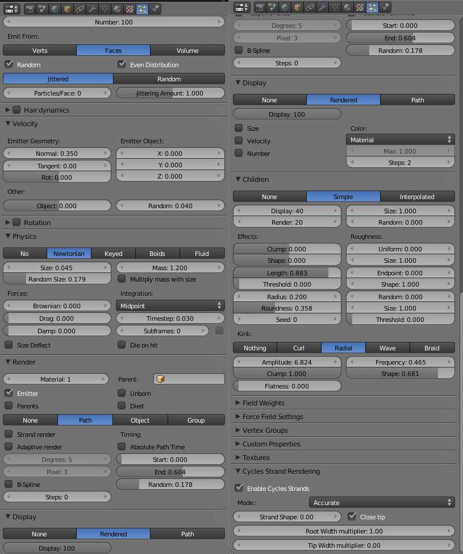Click the cube icon in Parent field
The height and width of the screenshot is (554, 463).
click(x=160, y=379)
